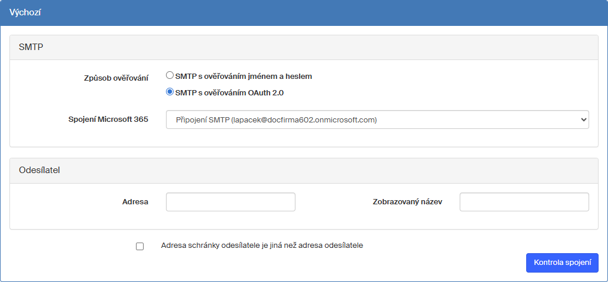Click the Způsob ověřování field label
Image resolution: width=608 pixels, height=282 pixels.
pos(116,78)
